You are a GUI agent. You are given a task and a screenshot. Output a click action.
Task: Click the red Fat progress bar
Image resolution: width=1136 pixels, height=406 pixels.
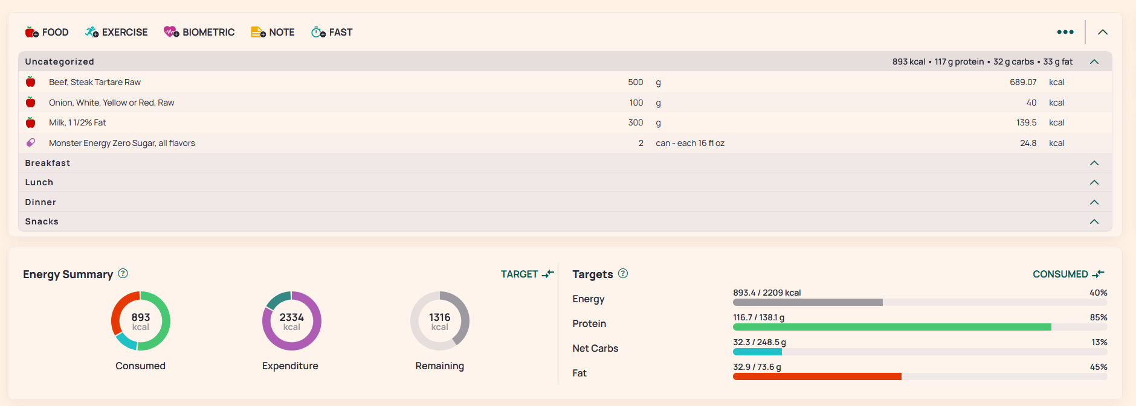click(x=920, y=376)
